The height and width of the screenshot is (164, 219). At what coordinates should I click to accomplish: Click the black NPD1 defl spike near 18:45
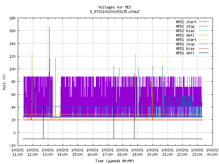(134, 106)
